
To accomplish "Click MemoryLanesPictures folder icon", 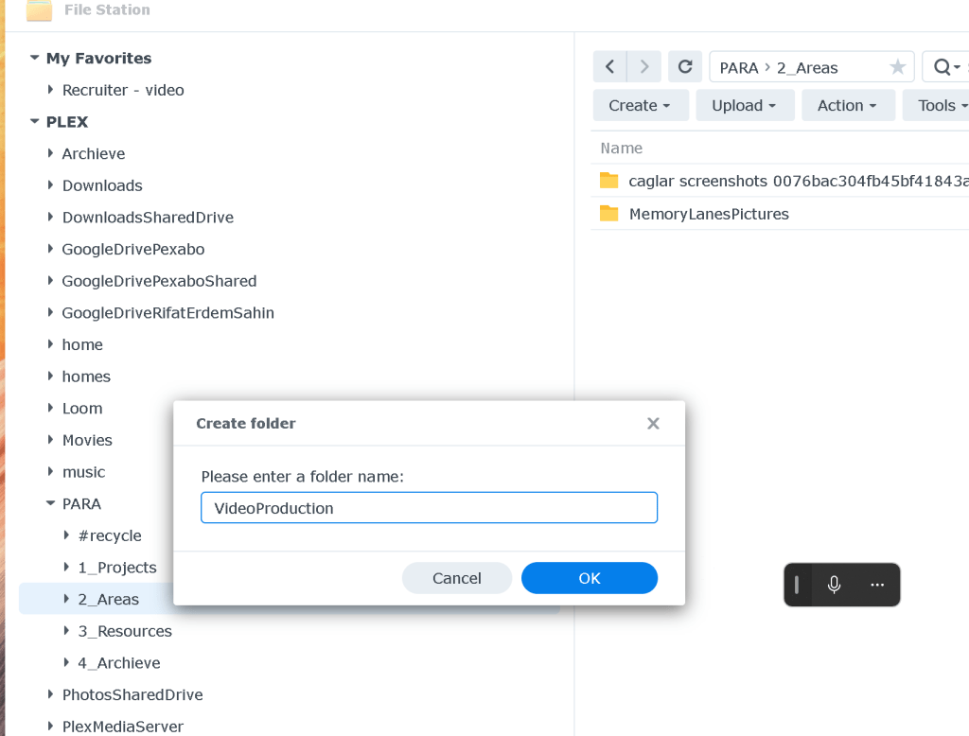I will 608,213.
